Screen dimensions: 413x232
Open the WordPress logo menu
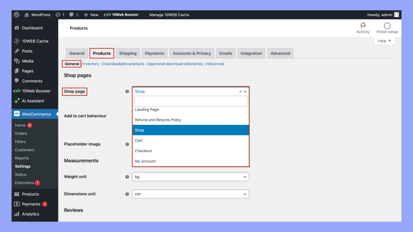(x=16, y=15)
